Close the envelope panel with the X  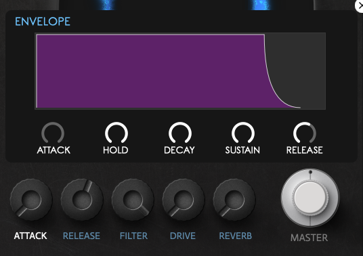[360, 6]
